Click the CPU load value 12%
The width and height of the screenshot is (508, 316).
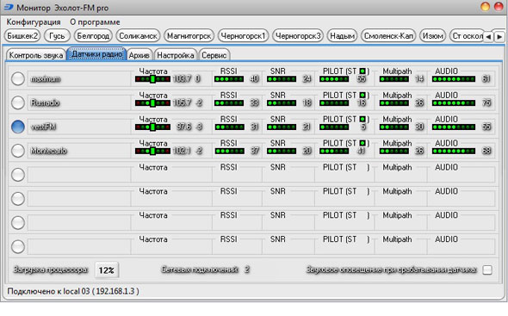107,270
